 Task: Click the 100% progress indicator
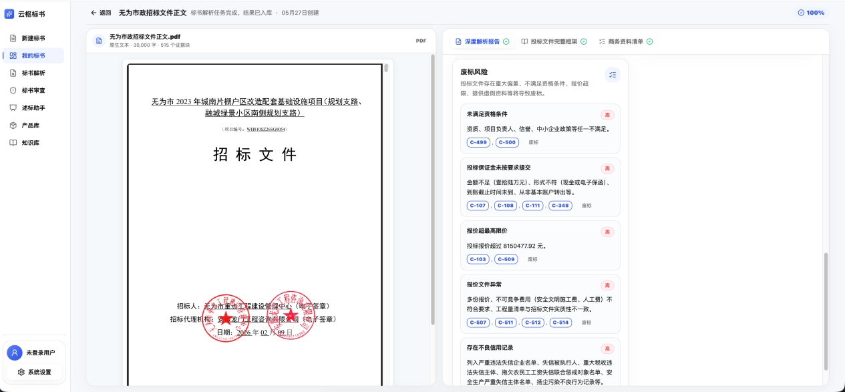[811, 13]
